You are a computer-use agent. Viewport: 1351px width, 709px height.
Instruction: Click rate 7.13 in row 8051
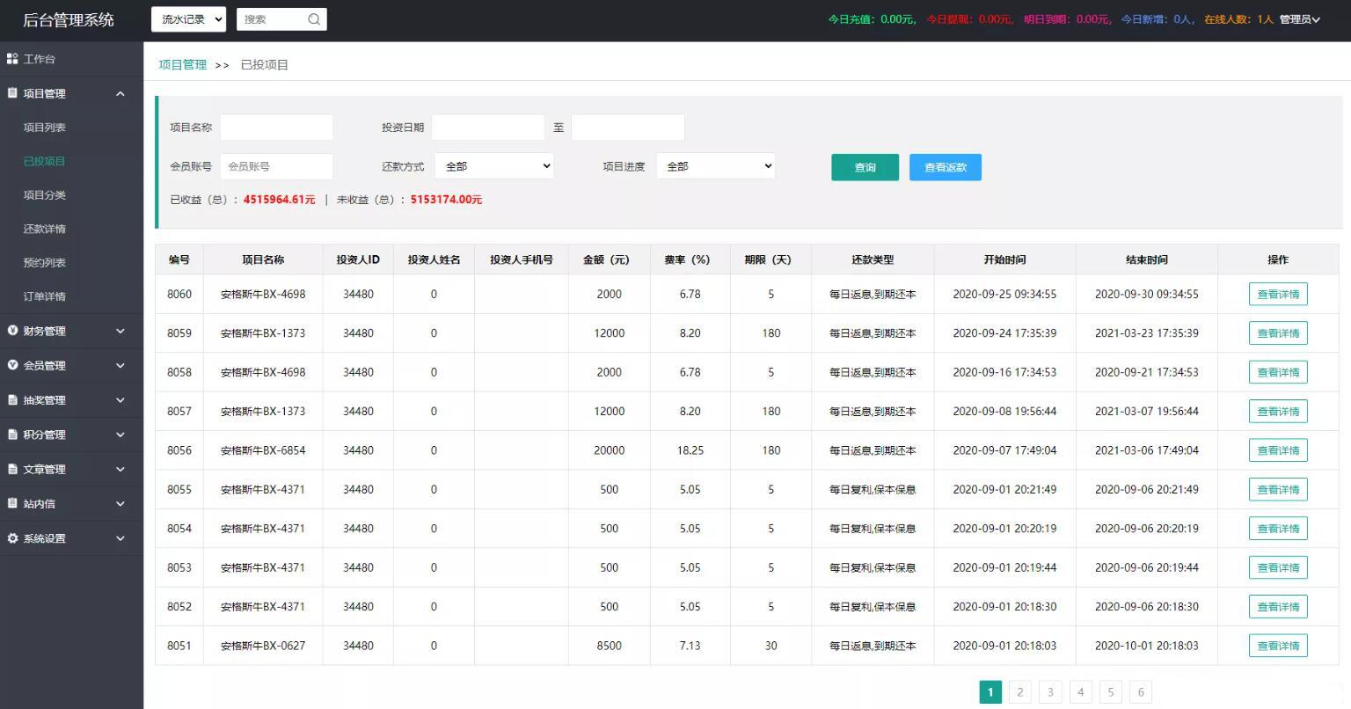[690, 646]
